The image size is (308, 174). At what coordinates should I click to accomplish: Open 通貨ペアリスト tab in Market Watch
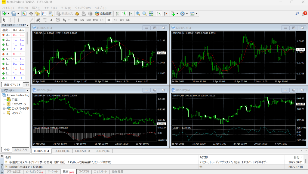click(x=12, y=85)
